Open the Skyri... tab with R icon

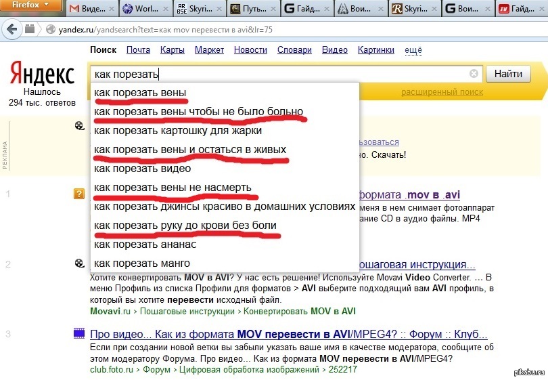coord(415,9)
